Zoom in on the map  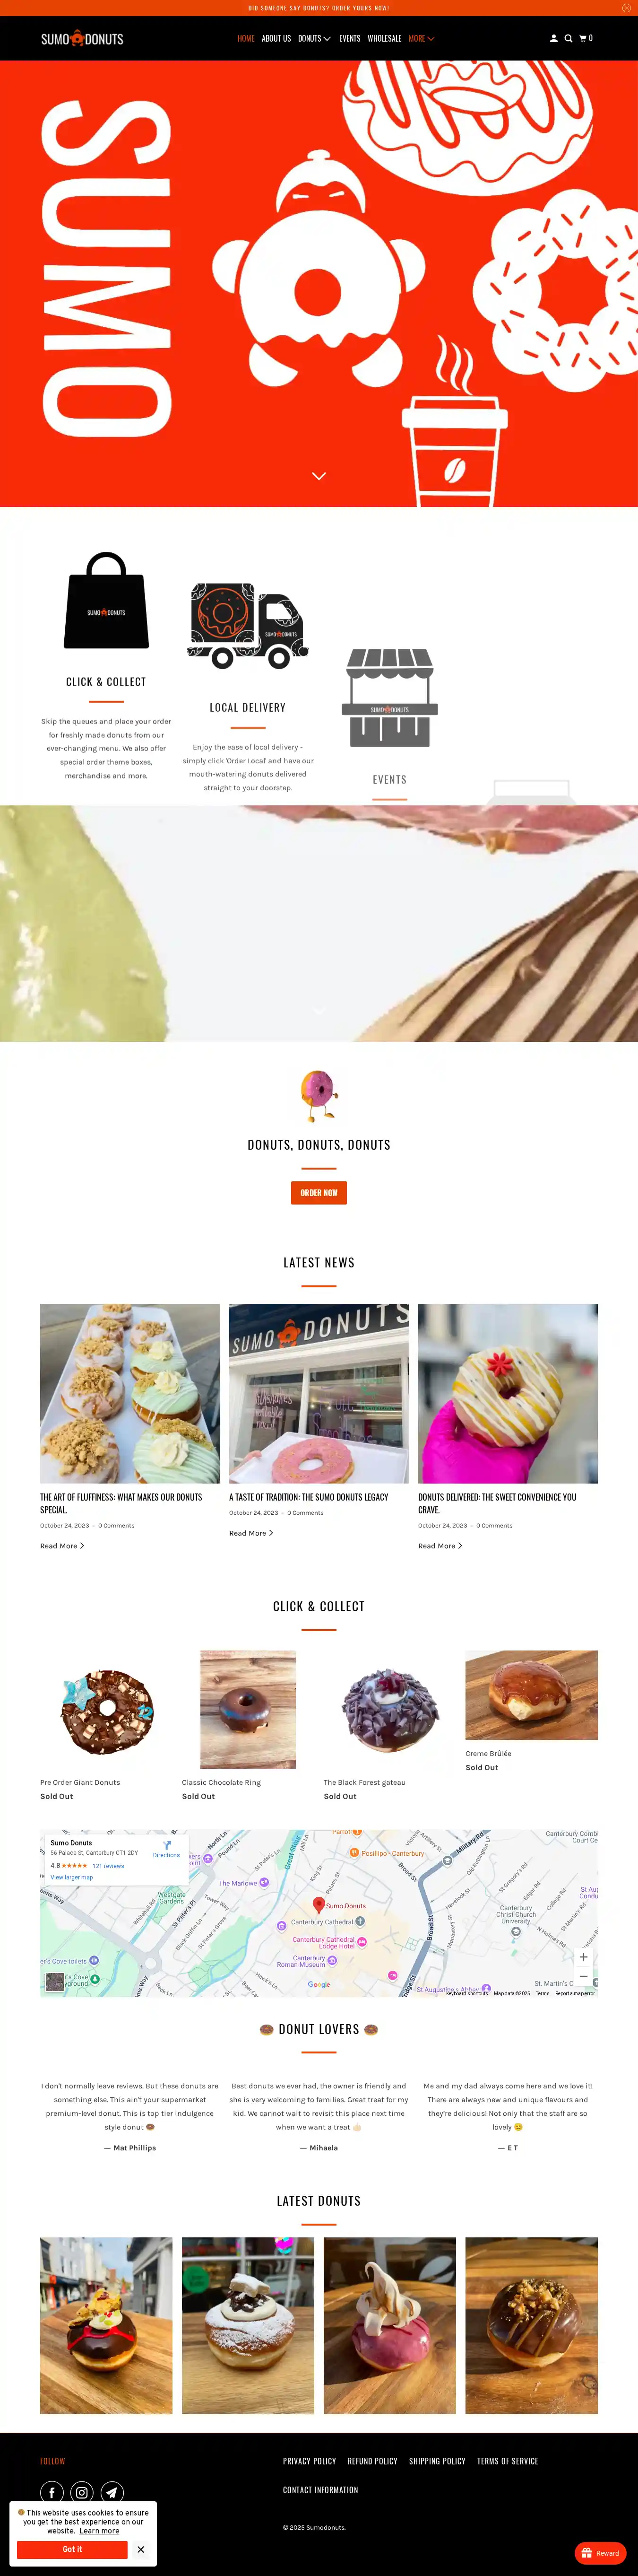583,1957
